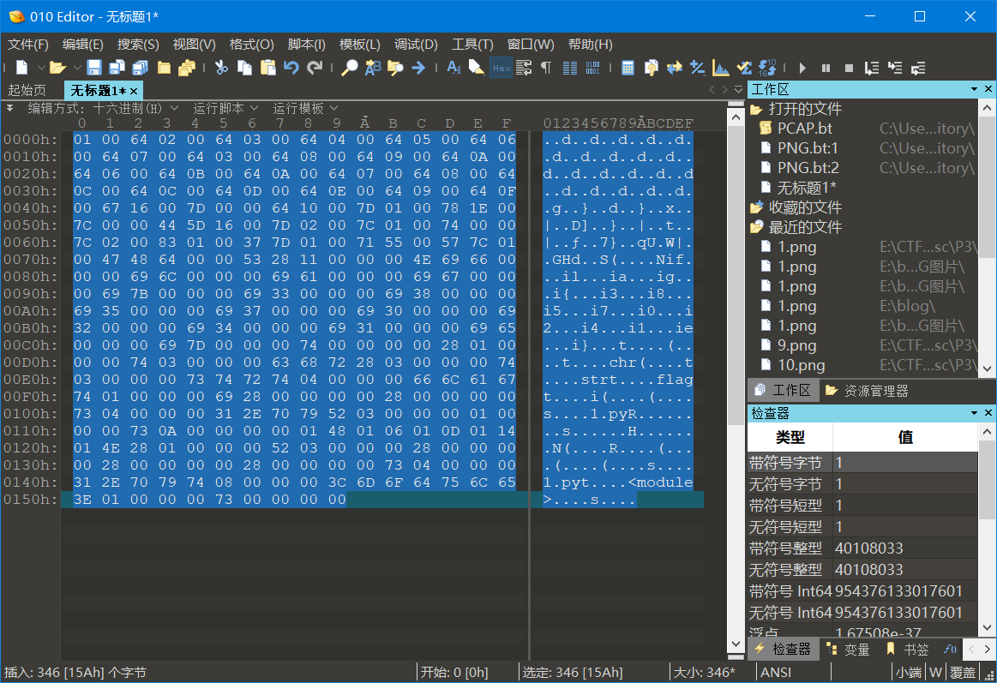Click the highlighter color icon
Image resolution: width=997 pixels, height=683 pixels.
point(477,68)
